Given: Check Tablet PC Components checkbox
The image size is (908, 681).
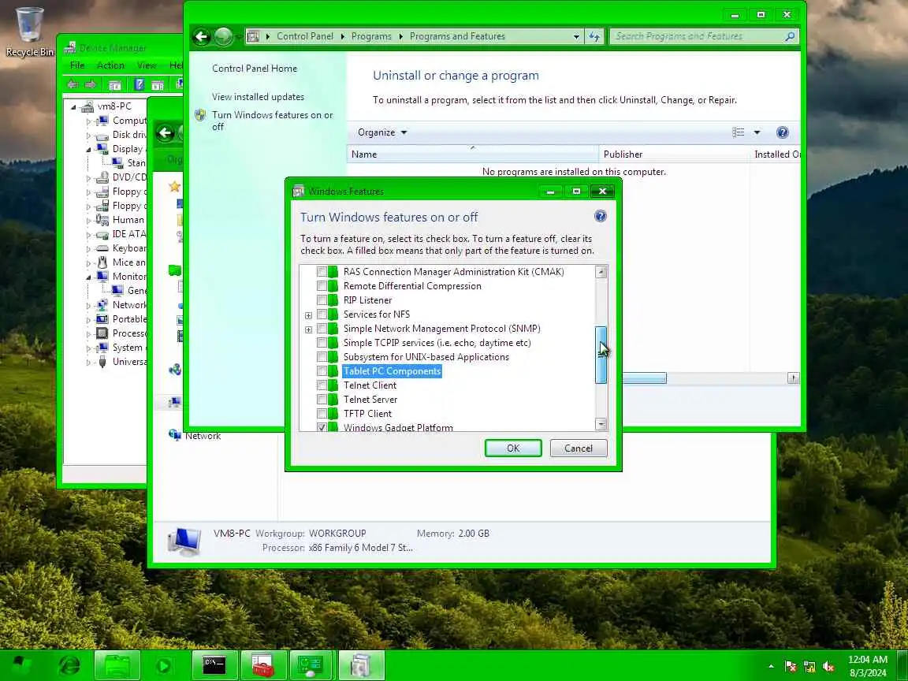Looking at the screenshot, I should tap(322, 370).
